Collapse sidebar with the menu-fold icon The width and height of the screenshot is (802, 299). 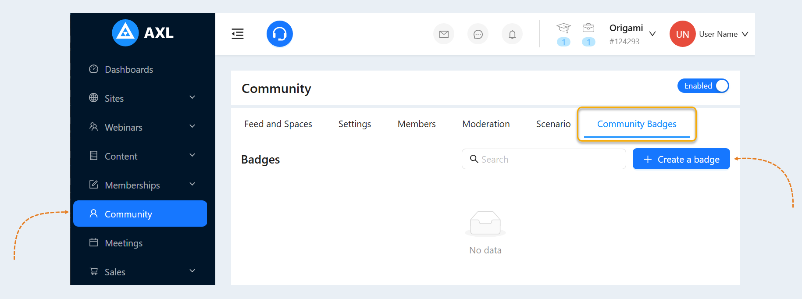click(238, 34)
